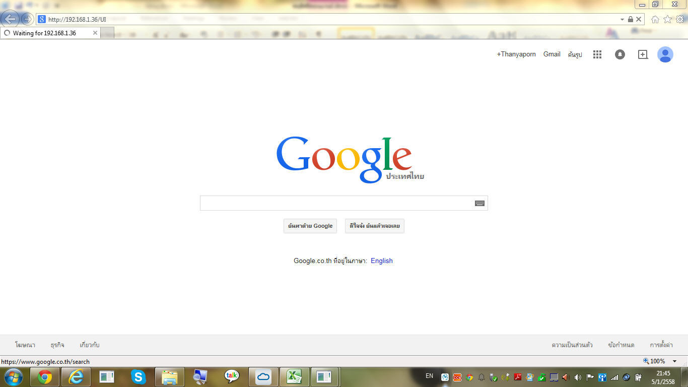Open the Adobe Acrobat tray icon
This screenshot has height=387, width=688.
tap(517, 377)
